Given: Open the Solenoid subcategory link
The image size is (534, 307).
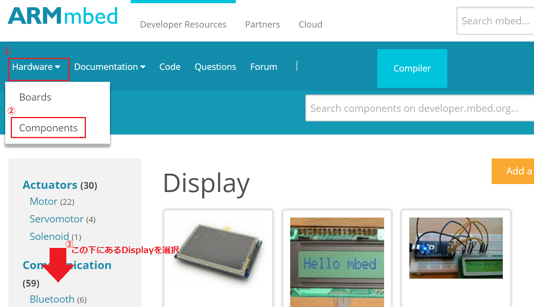Looking at the screenshot, I should [49, 236].
